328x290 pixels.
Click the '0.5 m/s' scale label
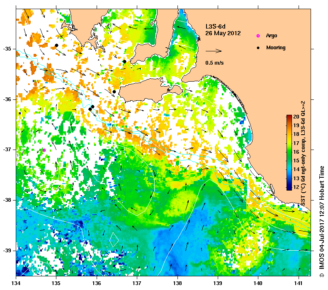point(214,63)
